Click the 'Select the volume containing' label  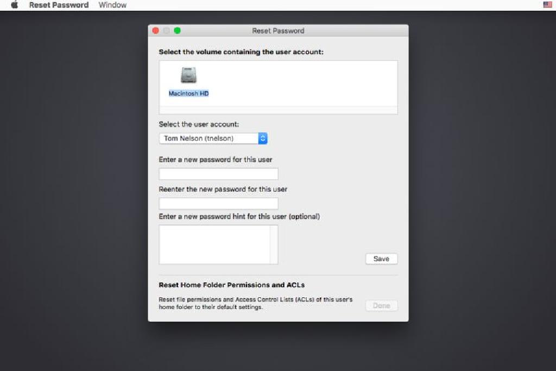coord(241,52)
